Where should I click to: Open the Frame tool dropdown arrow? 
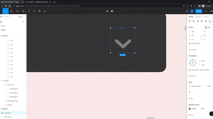pos(13,11)
